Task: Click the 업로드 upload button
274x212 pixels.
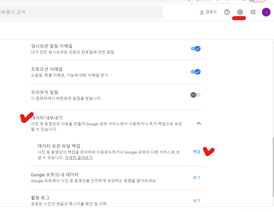Action: tap(208, 12)
